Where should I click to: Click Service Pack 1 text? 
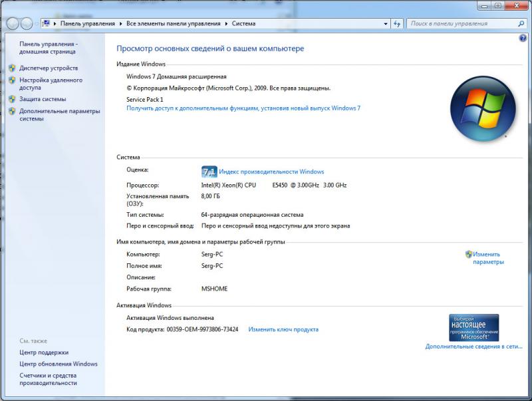click(x=145, y=99)
